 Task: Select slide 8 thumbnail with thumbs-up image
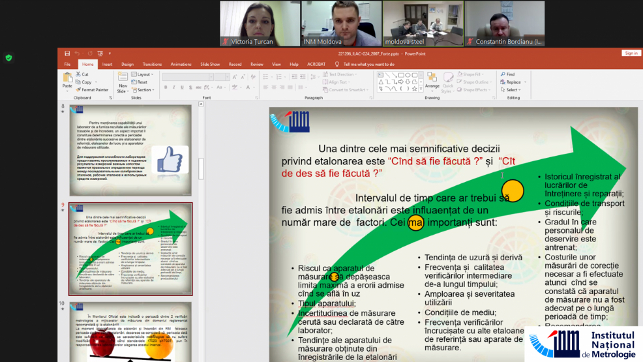[130, 149]
